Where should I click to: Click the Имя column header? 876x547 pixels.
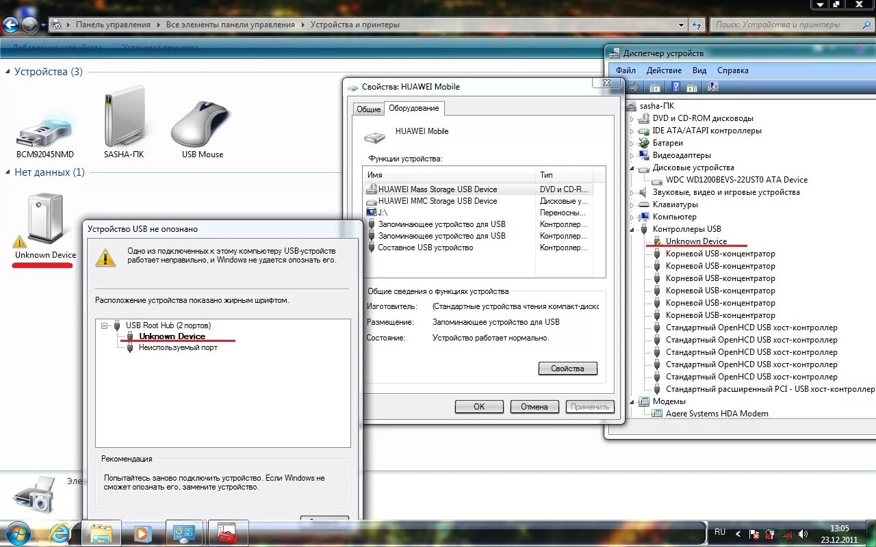[x=450, y=175]
